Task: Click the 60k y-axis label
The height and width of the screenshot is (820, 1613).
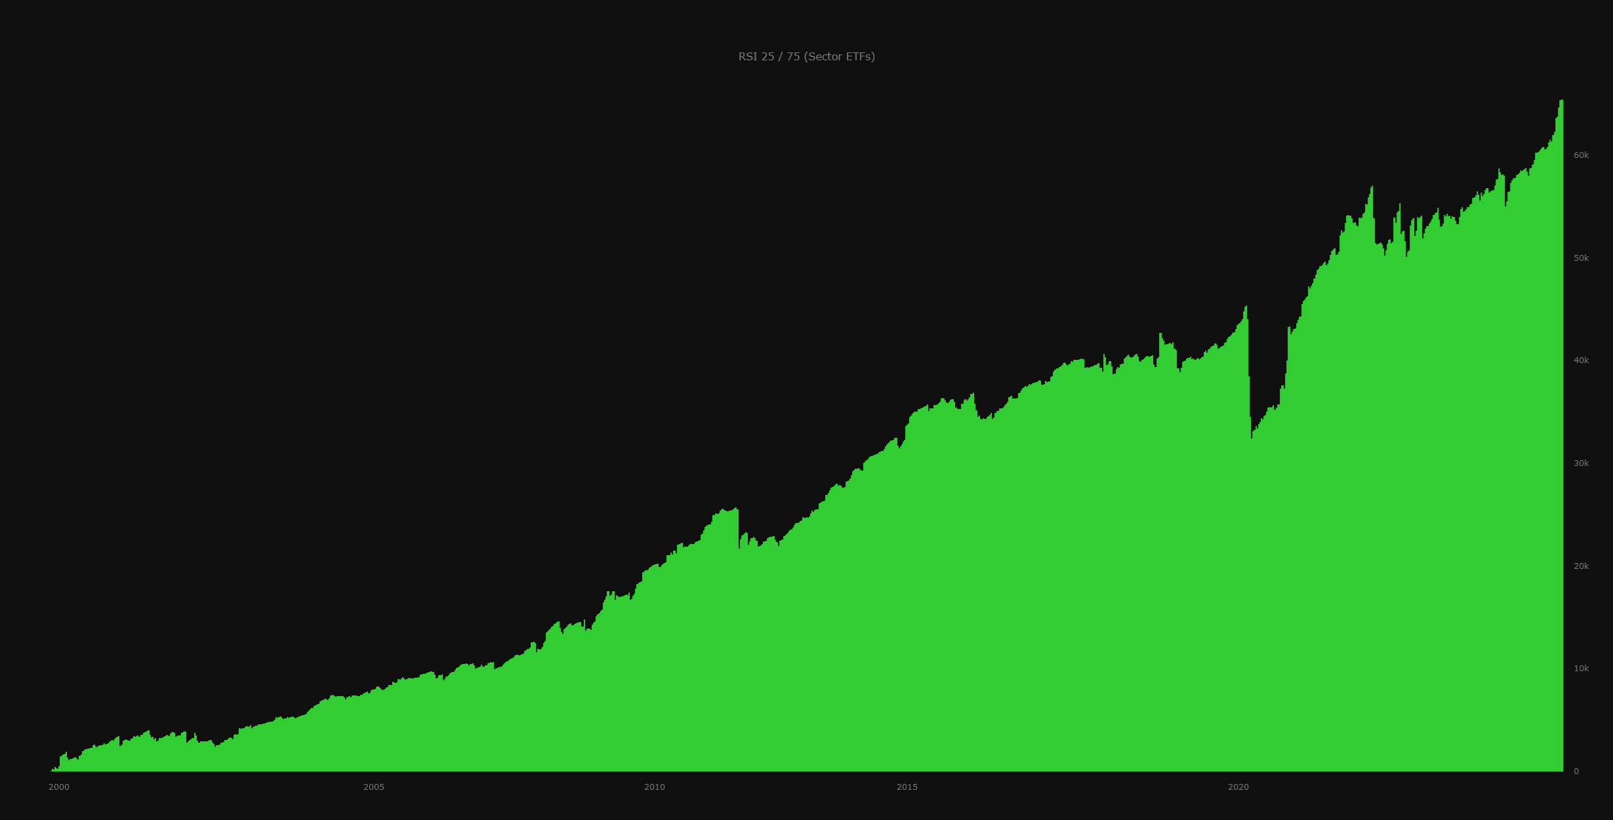Action: [1581, 155]
